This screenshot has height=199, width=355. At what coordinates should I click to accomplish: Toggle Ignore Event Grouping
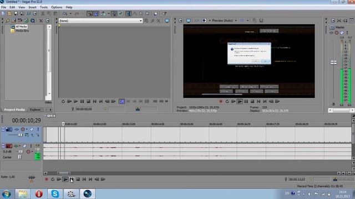point(120,13)
